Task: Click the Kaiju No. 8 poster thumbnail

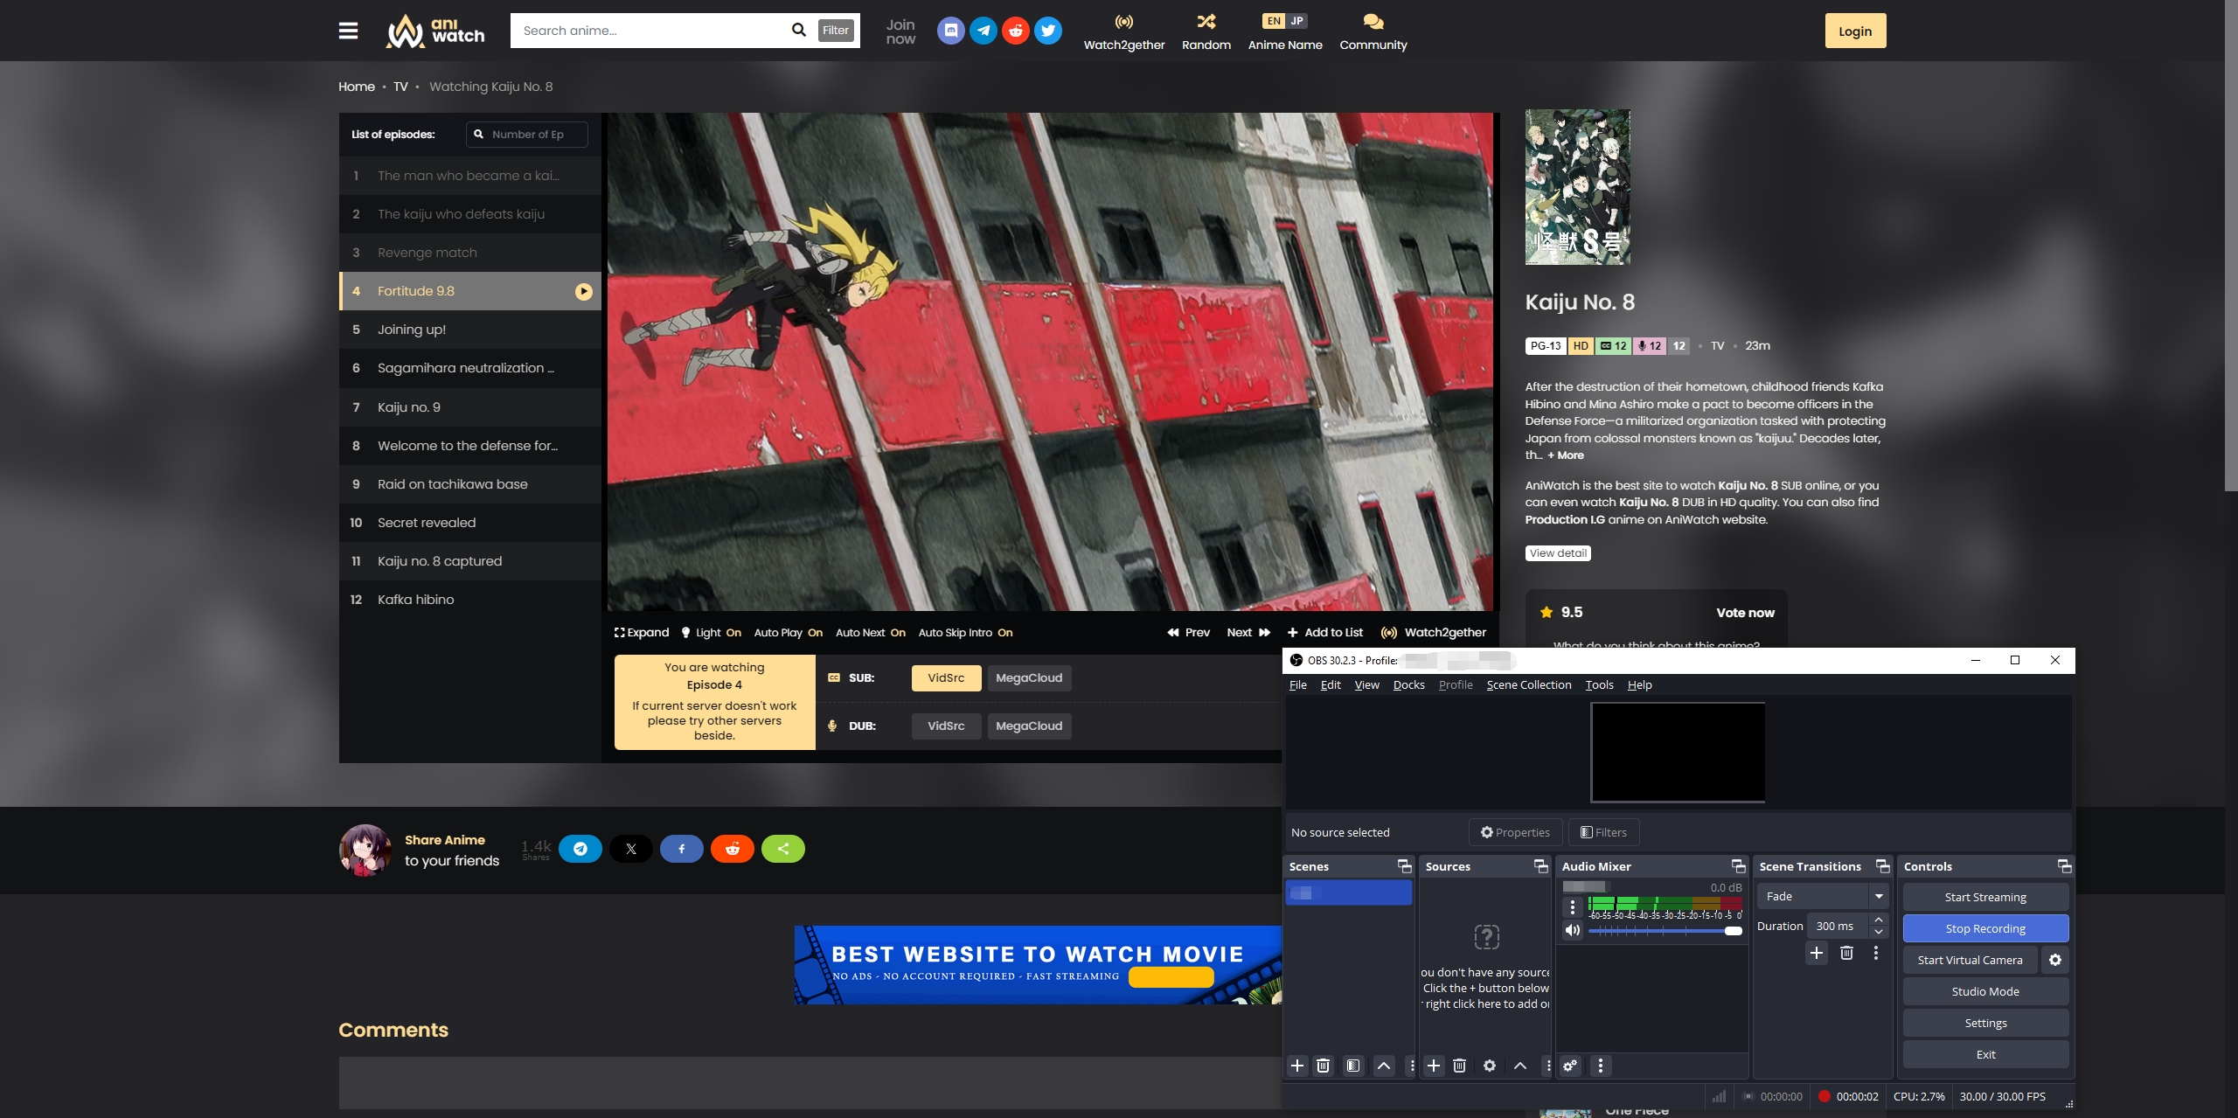Action: tap(1578, 187)
